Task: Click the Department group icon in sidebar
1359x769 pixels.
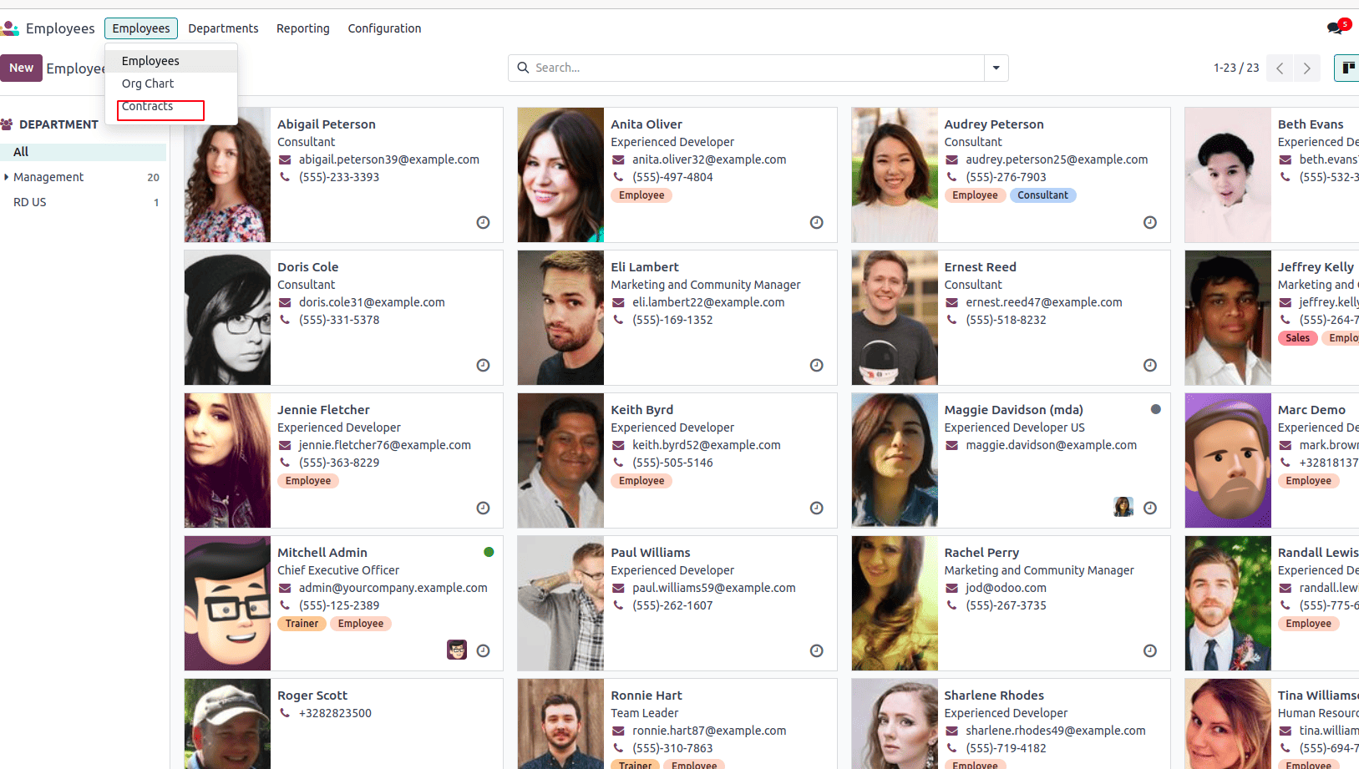Action: [7, 124]
